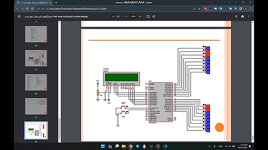
Task: Click the File site info chip
Action: pyautogui.click(x=41, y=9)
